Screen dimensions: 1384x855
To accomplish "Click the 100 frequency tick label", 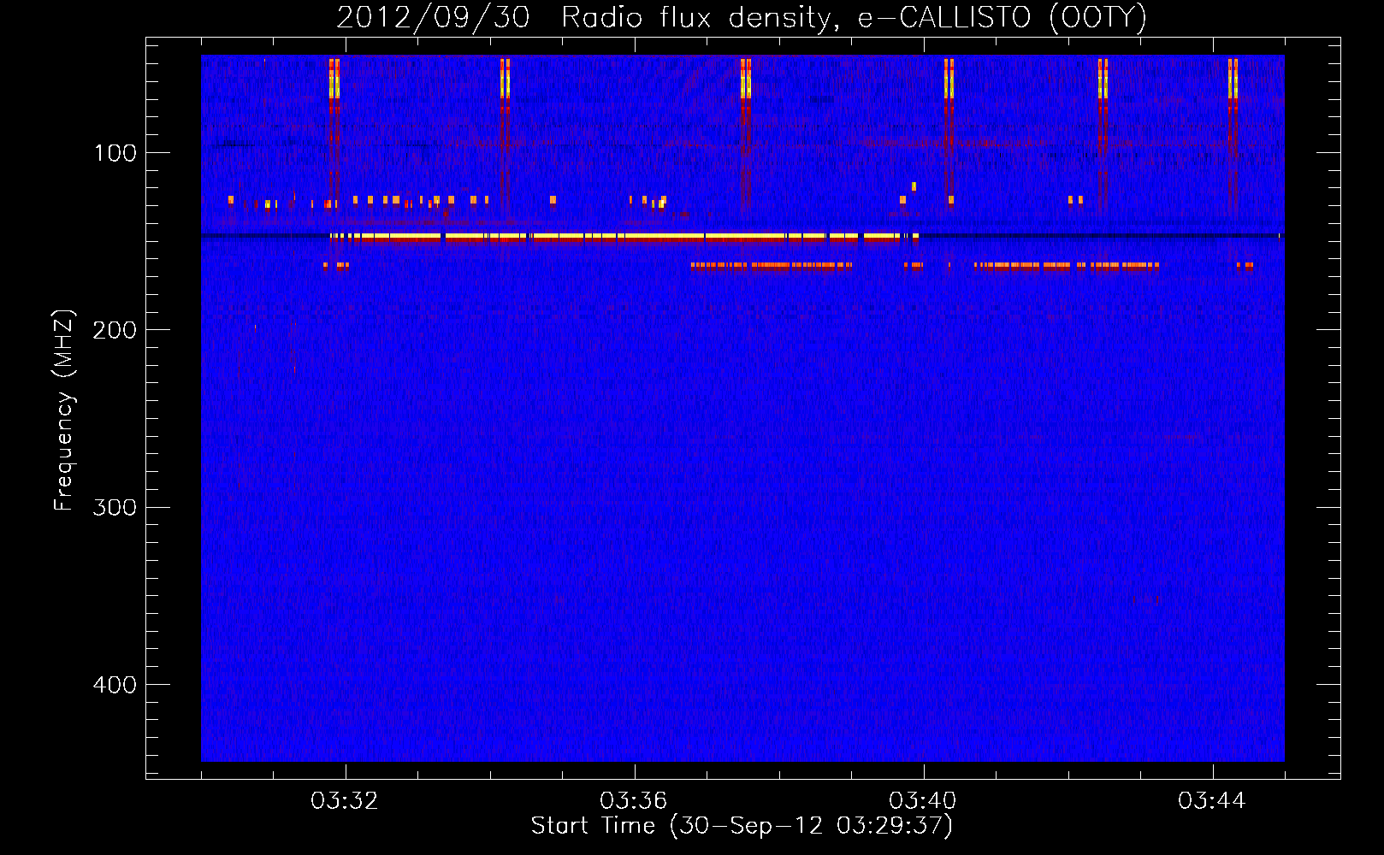I will [115, 153].
